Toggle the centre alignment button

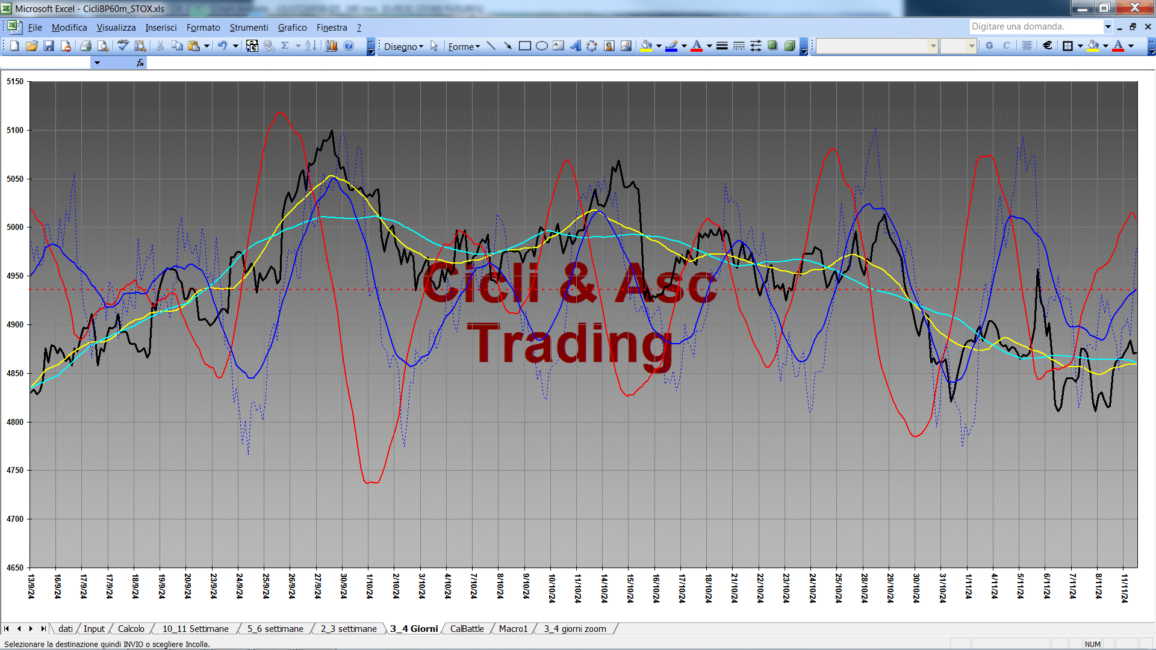[x=1027, y=46]
